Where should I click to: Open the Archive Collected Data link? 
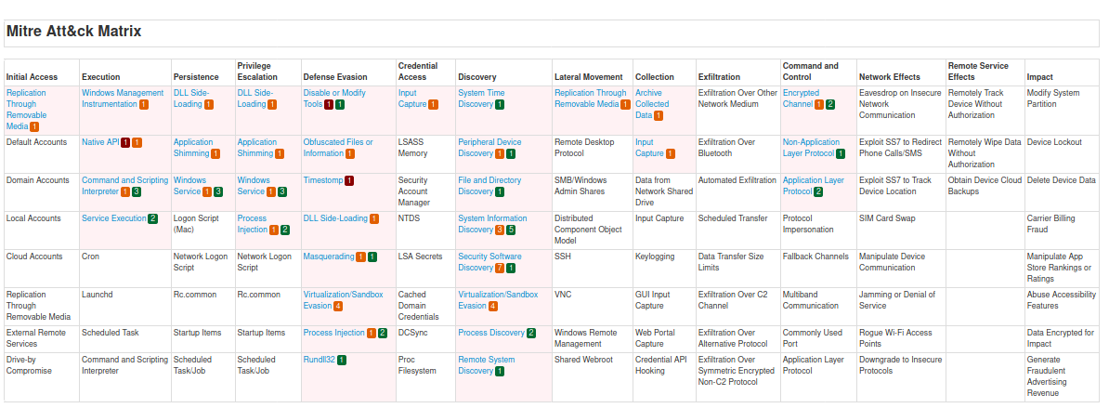pos(652,104)
